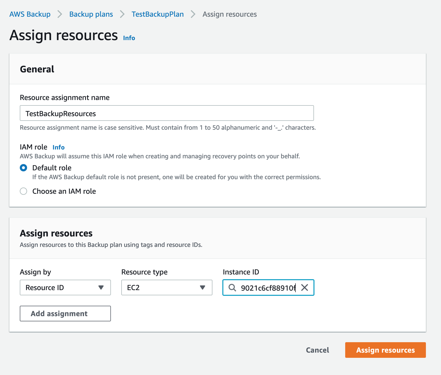Select the Choose an IAM role option
Screen dimensions: 441x375
[23, 191]
